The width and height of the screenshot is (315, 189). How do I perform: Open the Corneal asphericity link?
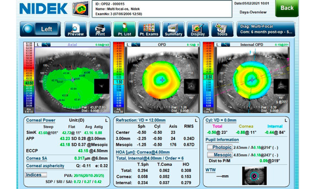point(45,166)
